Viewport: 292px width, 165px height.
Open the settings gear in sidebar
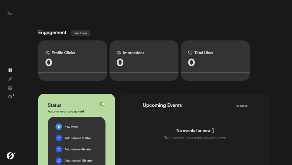pos(10,97)
